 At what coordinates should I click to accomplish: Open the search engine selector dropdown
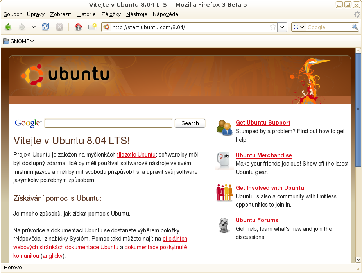[299, 27]
